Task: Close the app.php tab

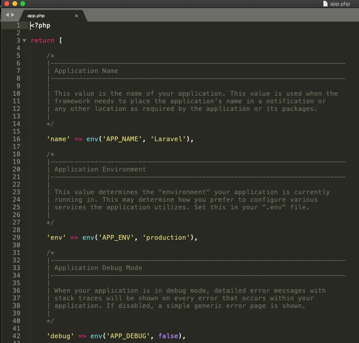Action: click(76, 16)
